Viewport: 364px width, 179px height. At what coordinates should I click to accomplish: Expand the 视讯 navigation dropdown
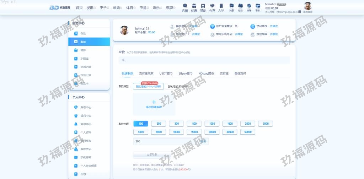point(91,7)
